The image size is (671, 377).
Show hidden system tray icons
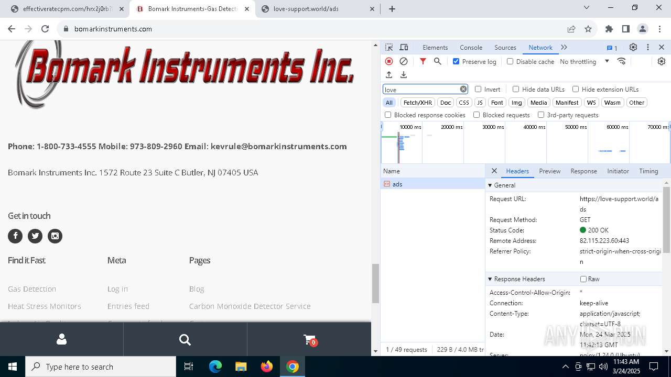pyautogui.click(x=565, y=367)
